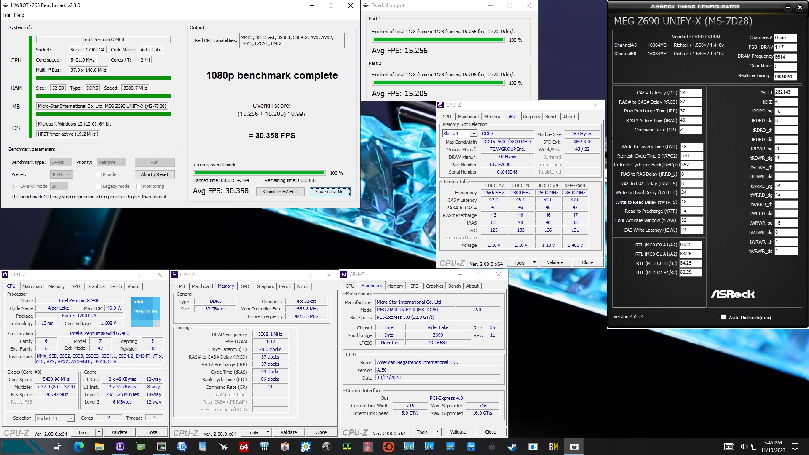Expand Tools arrow in CPU-Z SPD window
This screenshot has width=809, height=455.
[x=534, y=262]
